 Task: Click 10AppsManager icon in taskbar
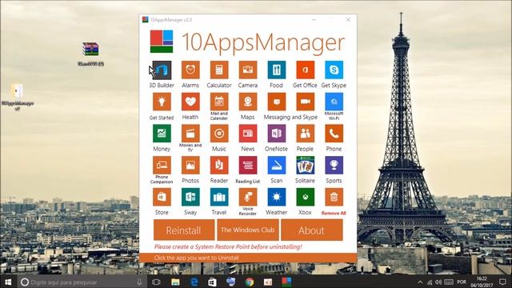286,282
